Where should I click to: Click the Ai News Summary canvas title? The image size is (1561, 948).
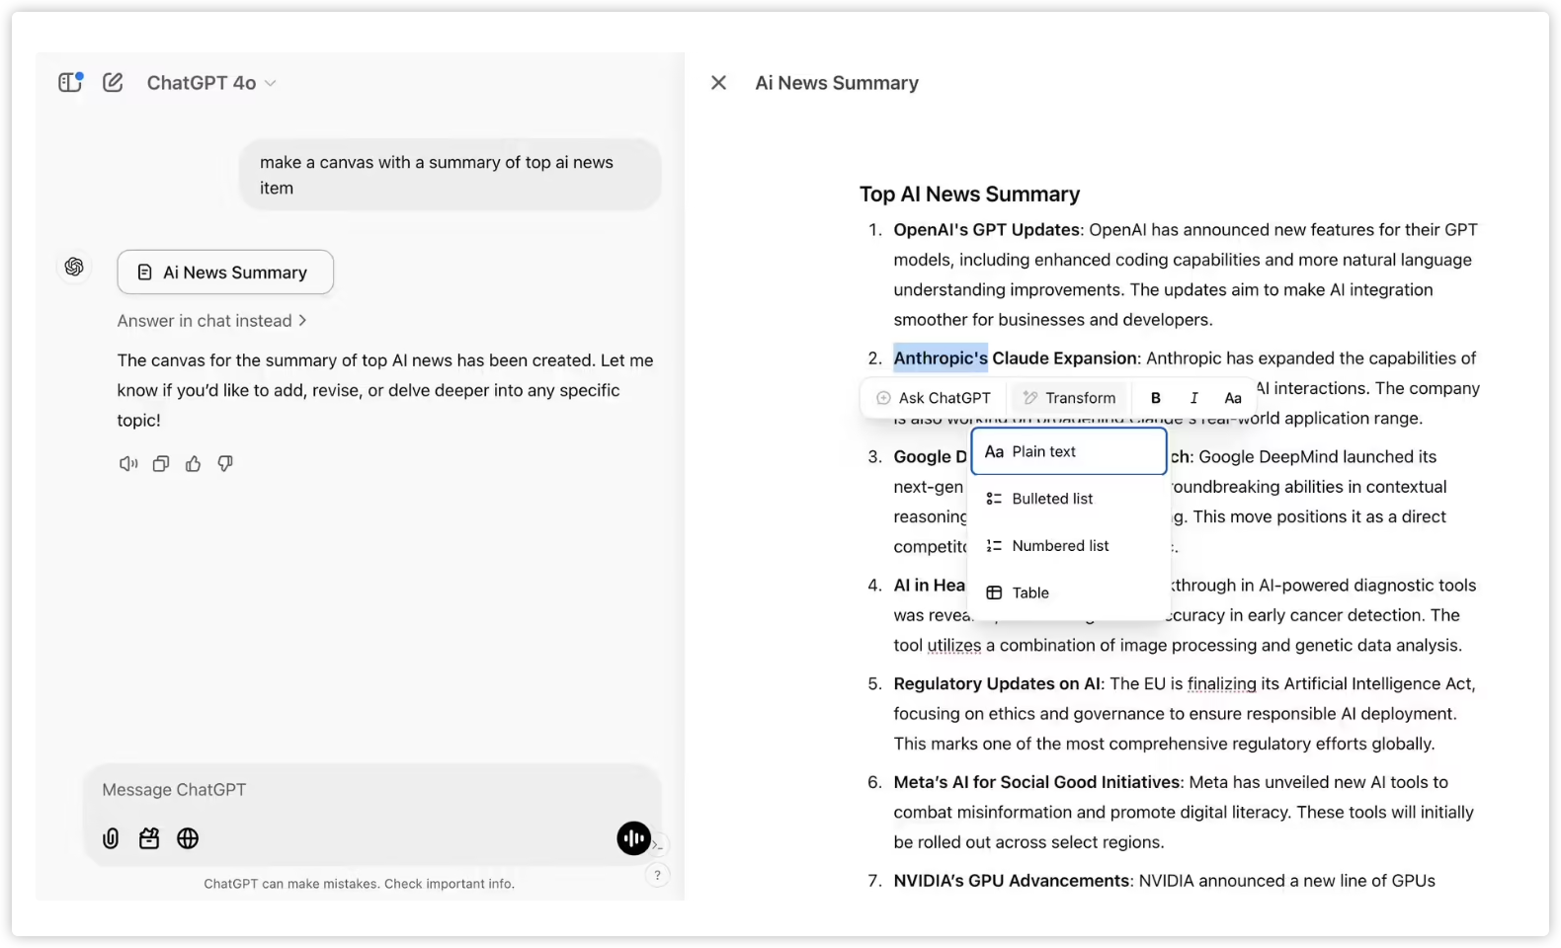tap(837, 83)
